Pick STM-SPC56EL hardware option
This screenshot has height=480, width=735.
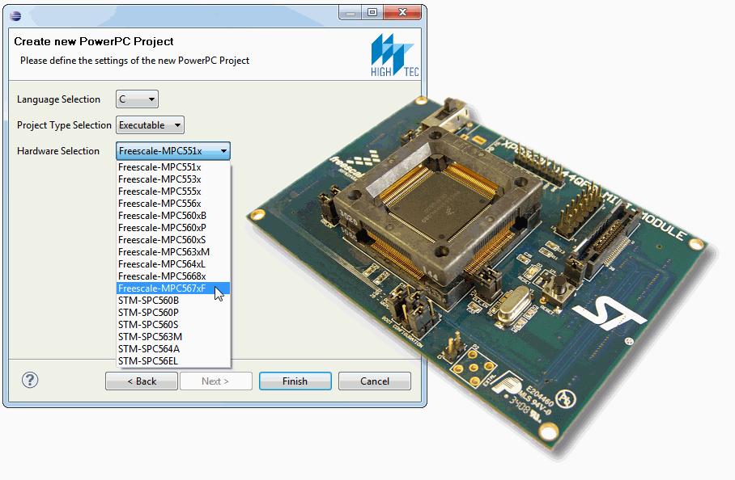coord(173,361)
